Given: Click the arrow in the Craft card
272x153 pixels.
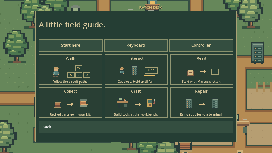Looking at the screenshot, I should point(138,104).
